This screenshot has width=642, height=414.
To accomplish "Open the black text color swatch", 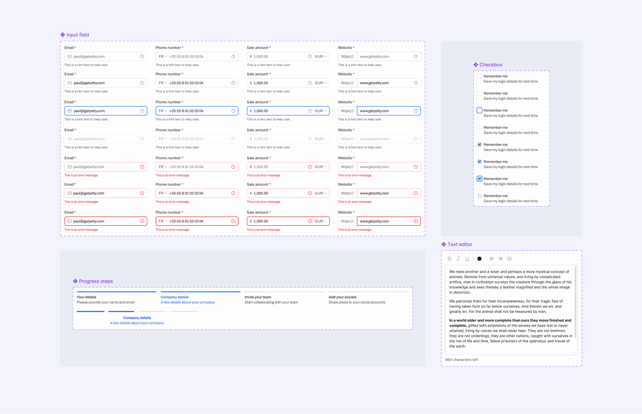I will (x=479, y=258).
